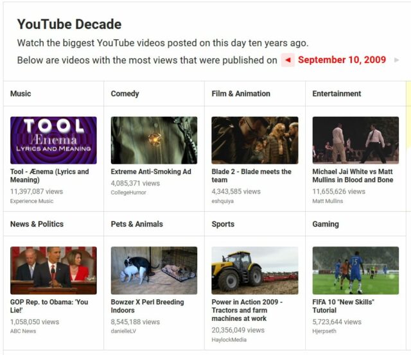Open the FIFA 10 tutorial thumbnail

tap(356, 270)
